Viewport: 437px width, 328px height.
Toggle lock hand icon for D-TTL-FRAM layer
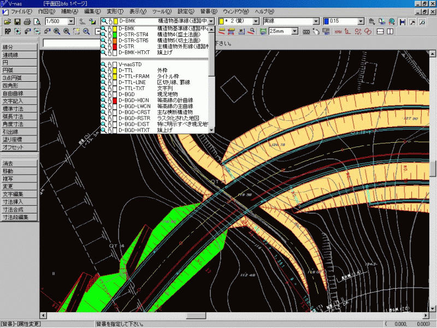coord(110,77)
